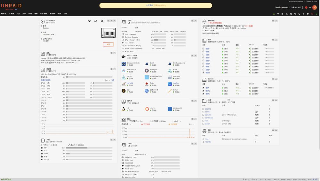Screen dimensions: 320x181
Task: Click the qbittorrent container icon
Action: [147, 91]
